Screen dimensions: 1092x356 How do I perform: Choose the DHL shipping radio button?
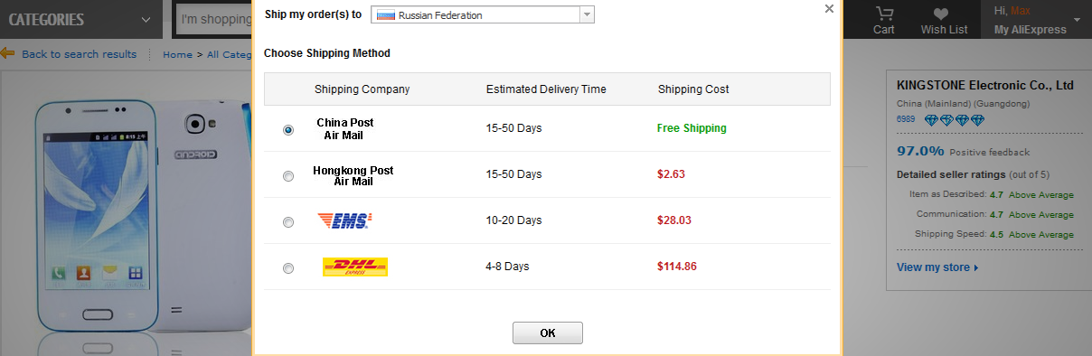(x=288, y=268)
